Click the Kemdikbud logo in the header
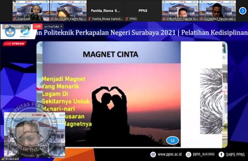The width and height of the screenshot is (248, 161). (x=10, y=32)
